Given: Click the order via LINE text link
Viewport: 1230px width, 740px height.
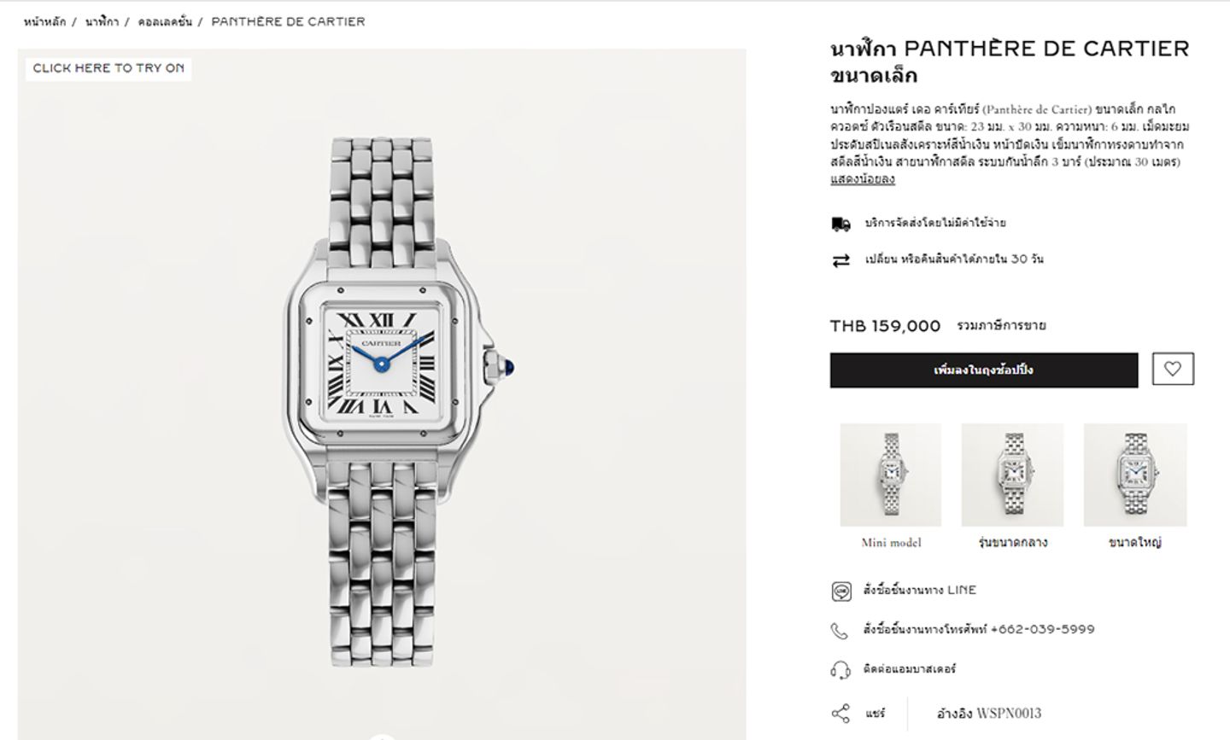Looking at the screenshot, I should point(920,590).
